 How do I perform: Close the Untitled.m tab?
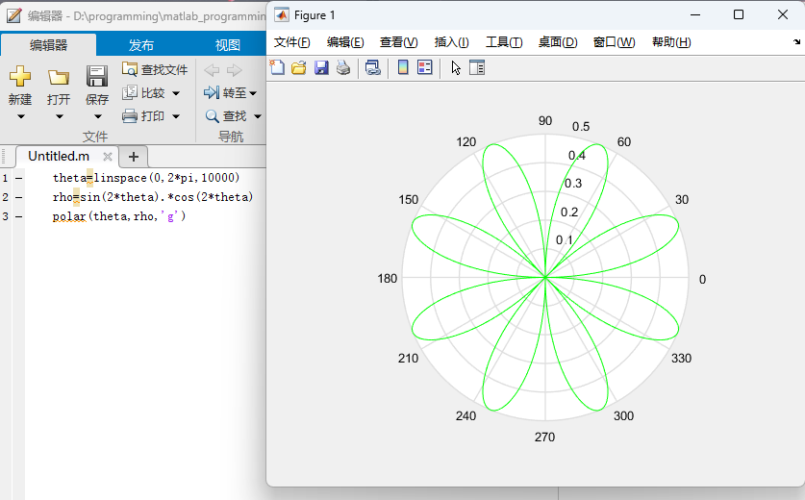tap(108, 157)
